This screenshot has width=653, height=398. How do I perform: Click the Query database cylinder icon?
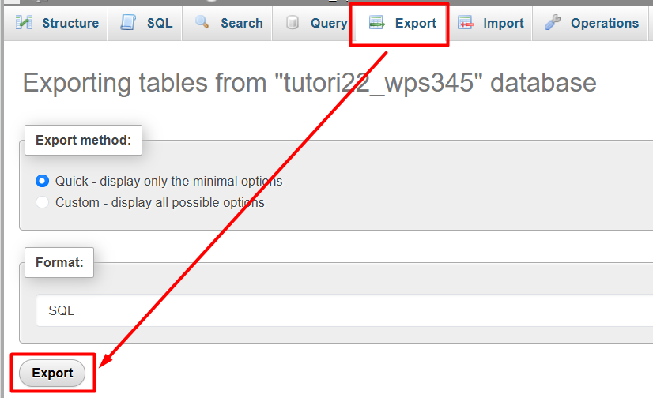point(293,22)
